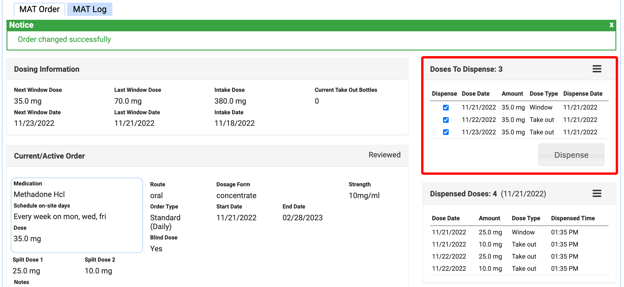624x287 pixels.
Task: Select the Medication Methadone Hcl box
Action: (x=77, y=215)
